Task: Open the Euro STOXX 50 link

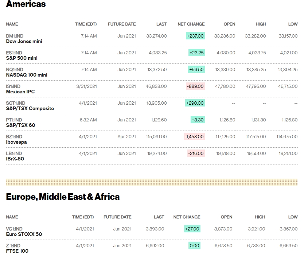Action: tap(24, 234)
